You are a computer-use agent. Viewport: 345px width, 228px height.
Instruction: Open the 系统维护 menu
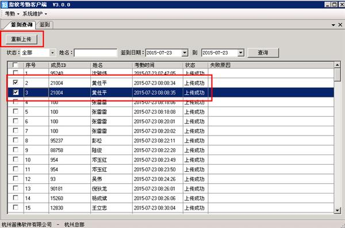pyautogui.click(x=34, y=14)
